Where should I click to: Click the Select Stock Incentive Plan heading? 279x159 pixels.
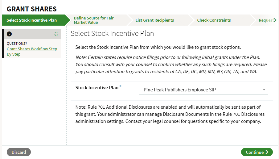point(112,33)
